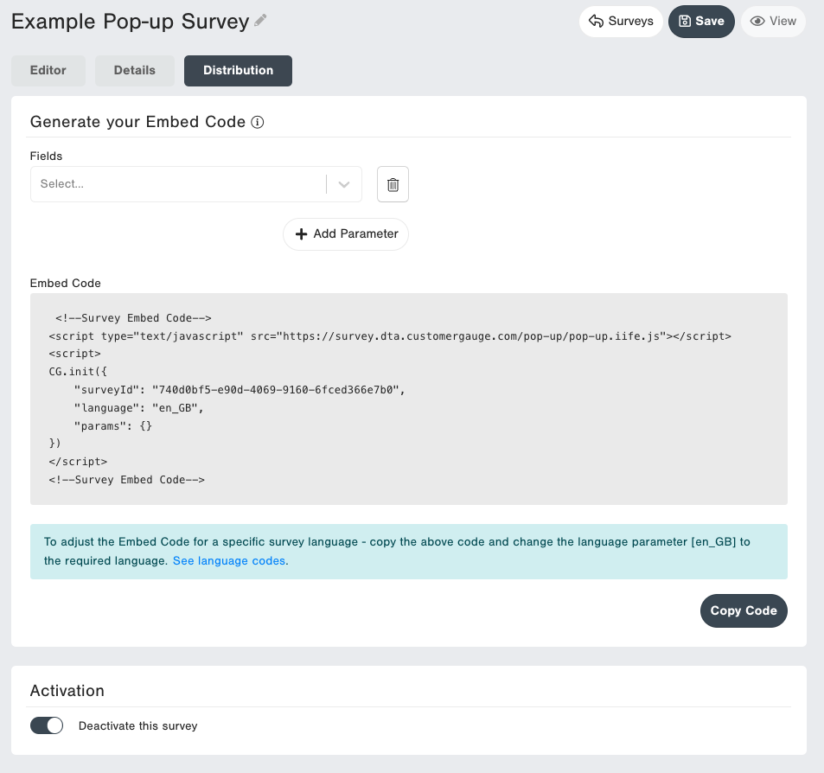824x773 pixels.
Task: Click the script src URL line
Action: click(390, 336)
